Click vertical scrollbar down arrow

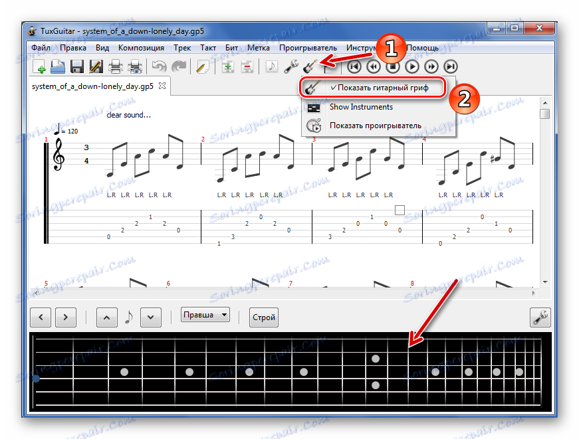[x=545, y=282]
